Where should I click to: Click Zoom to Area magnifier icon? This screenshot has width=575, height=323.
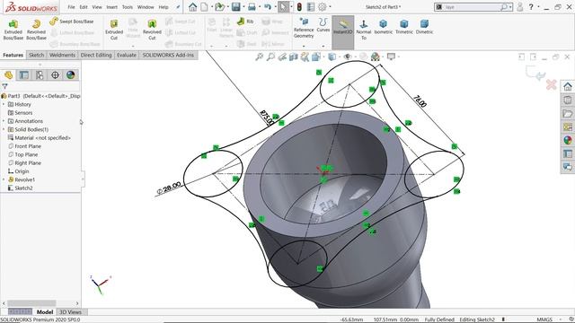click(x=270, y=57)
